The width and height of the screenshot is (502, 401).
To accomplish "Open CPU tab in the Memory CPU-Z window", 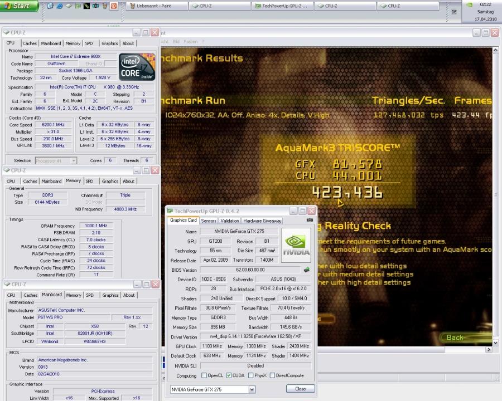I will 11,181.
